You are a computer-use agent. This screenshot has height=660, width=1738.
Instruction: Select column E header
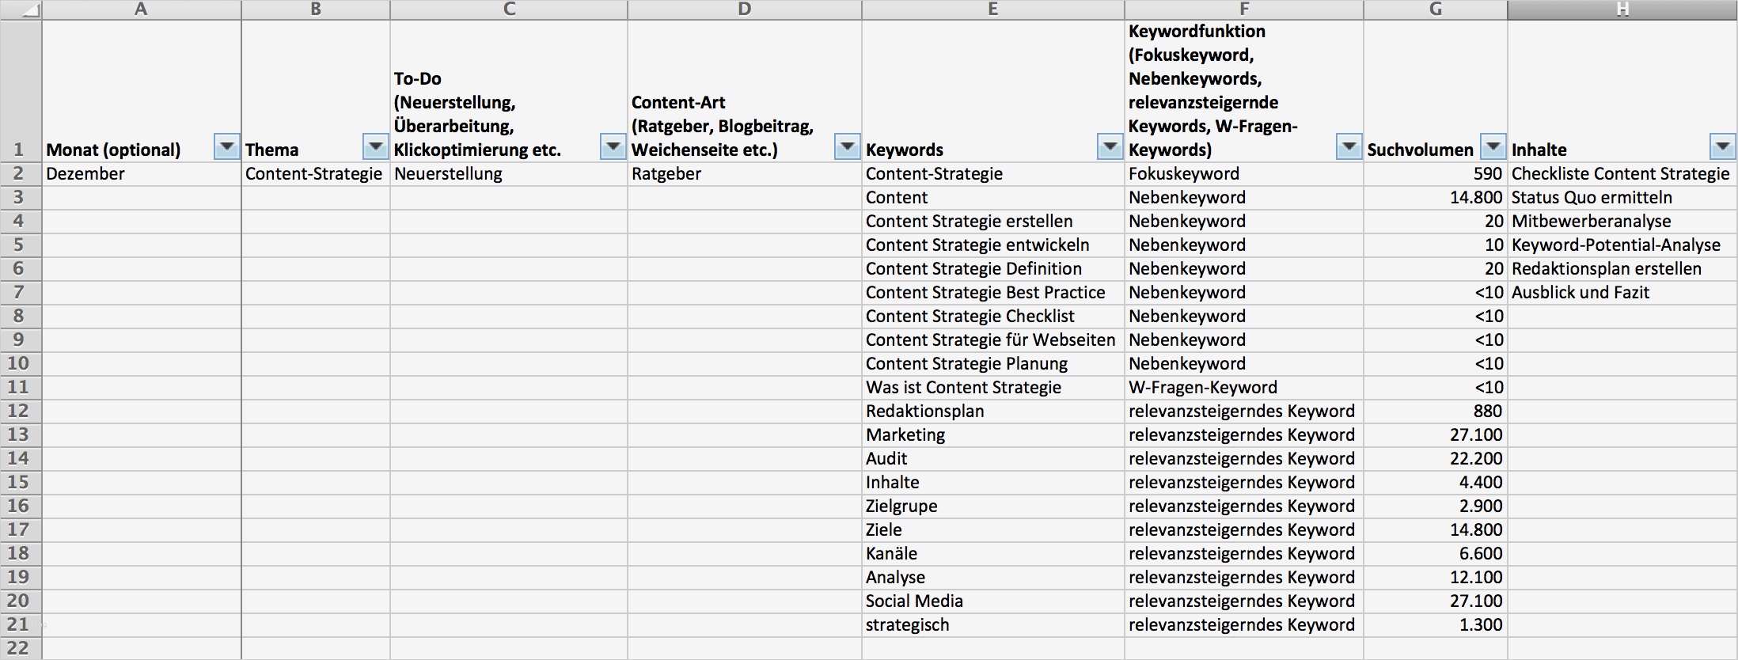point(992,9)
